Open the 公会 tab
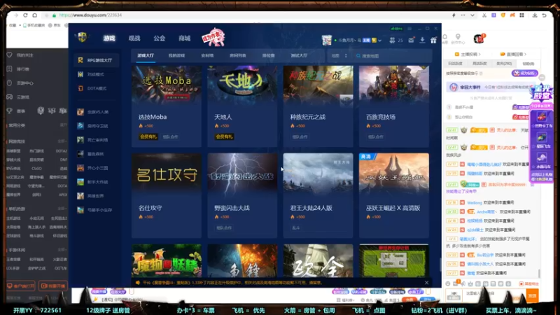Viewport: 560px width, 315px height. (160, 38)
